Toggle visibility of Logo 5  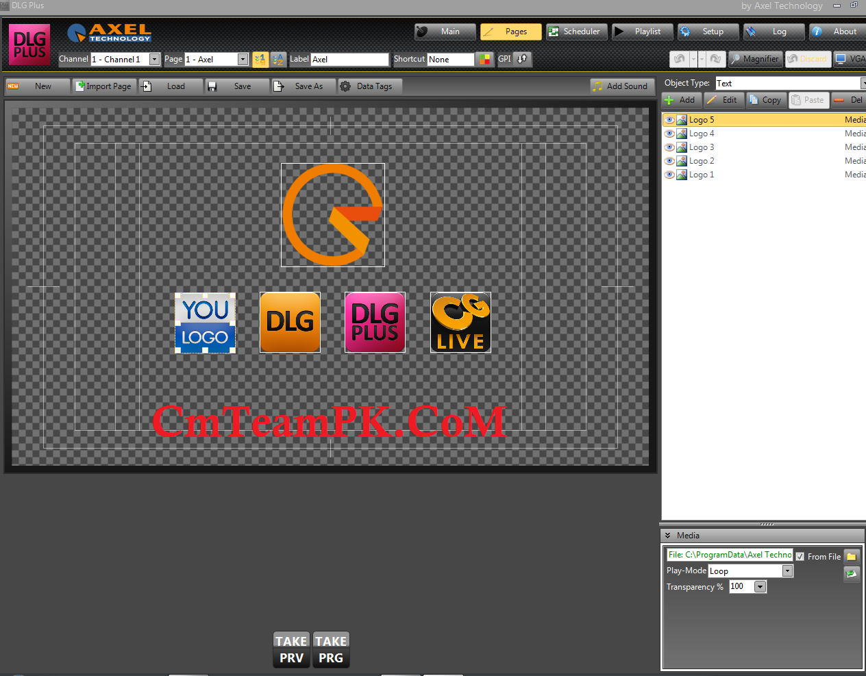click(669, 120)
